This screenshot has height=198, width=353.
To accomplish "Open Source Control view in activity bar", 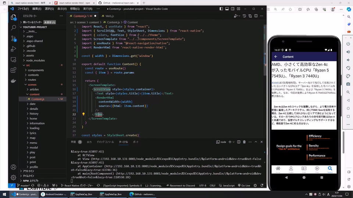I will tap(13, 38).
